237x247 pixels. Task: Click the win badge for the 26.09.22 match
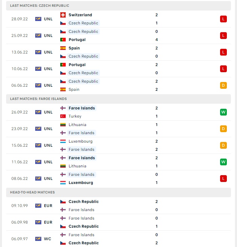coord(223,112)
